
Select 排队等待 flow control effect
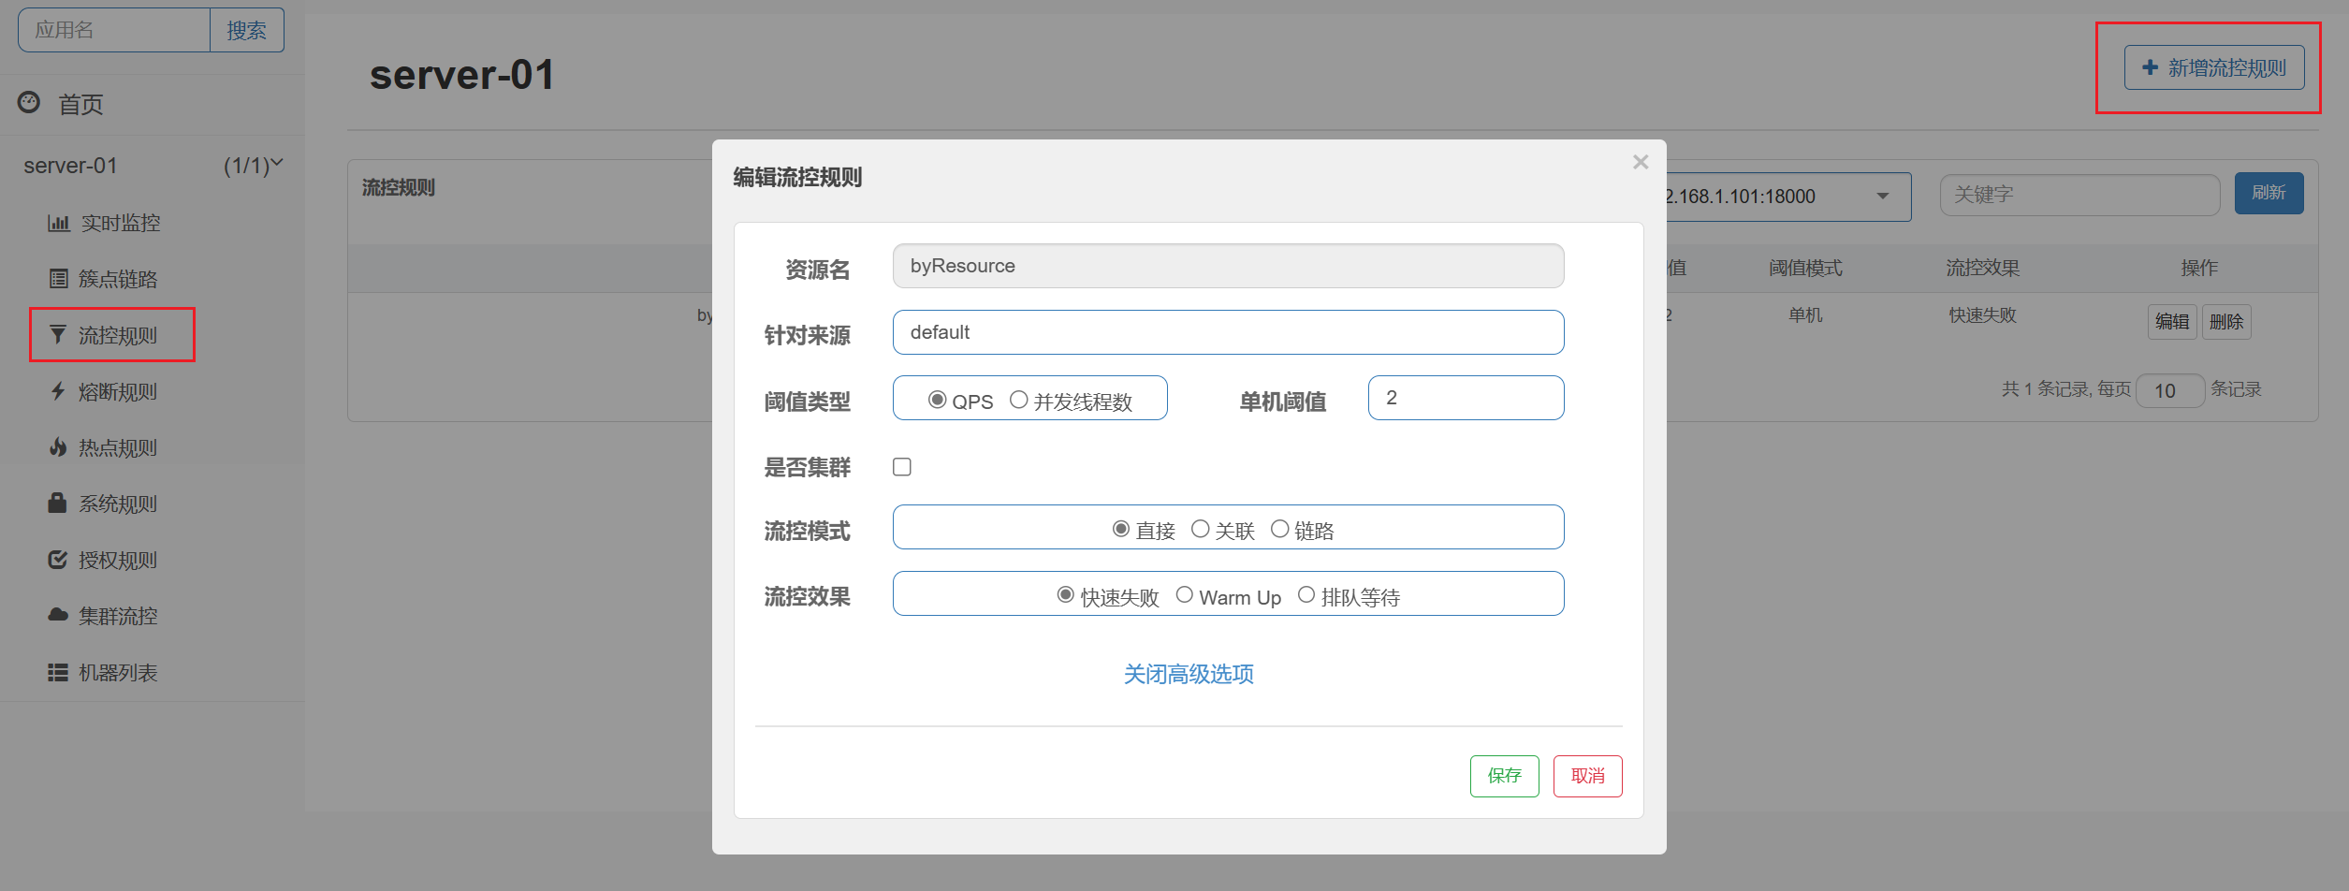tap(1306, 594)
